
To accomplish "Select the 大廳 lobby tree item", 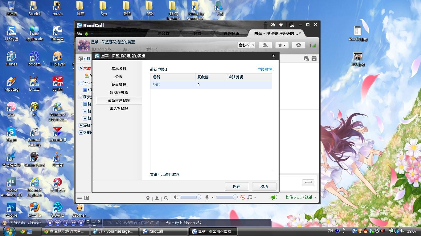I will point(85,68).
